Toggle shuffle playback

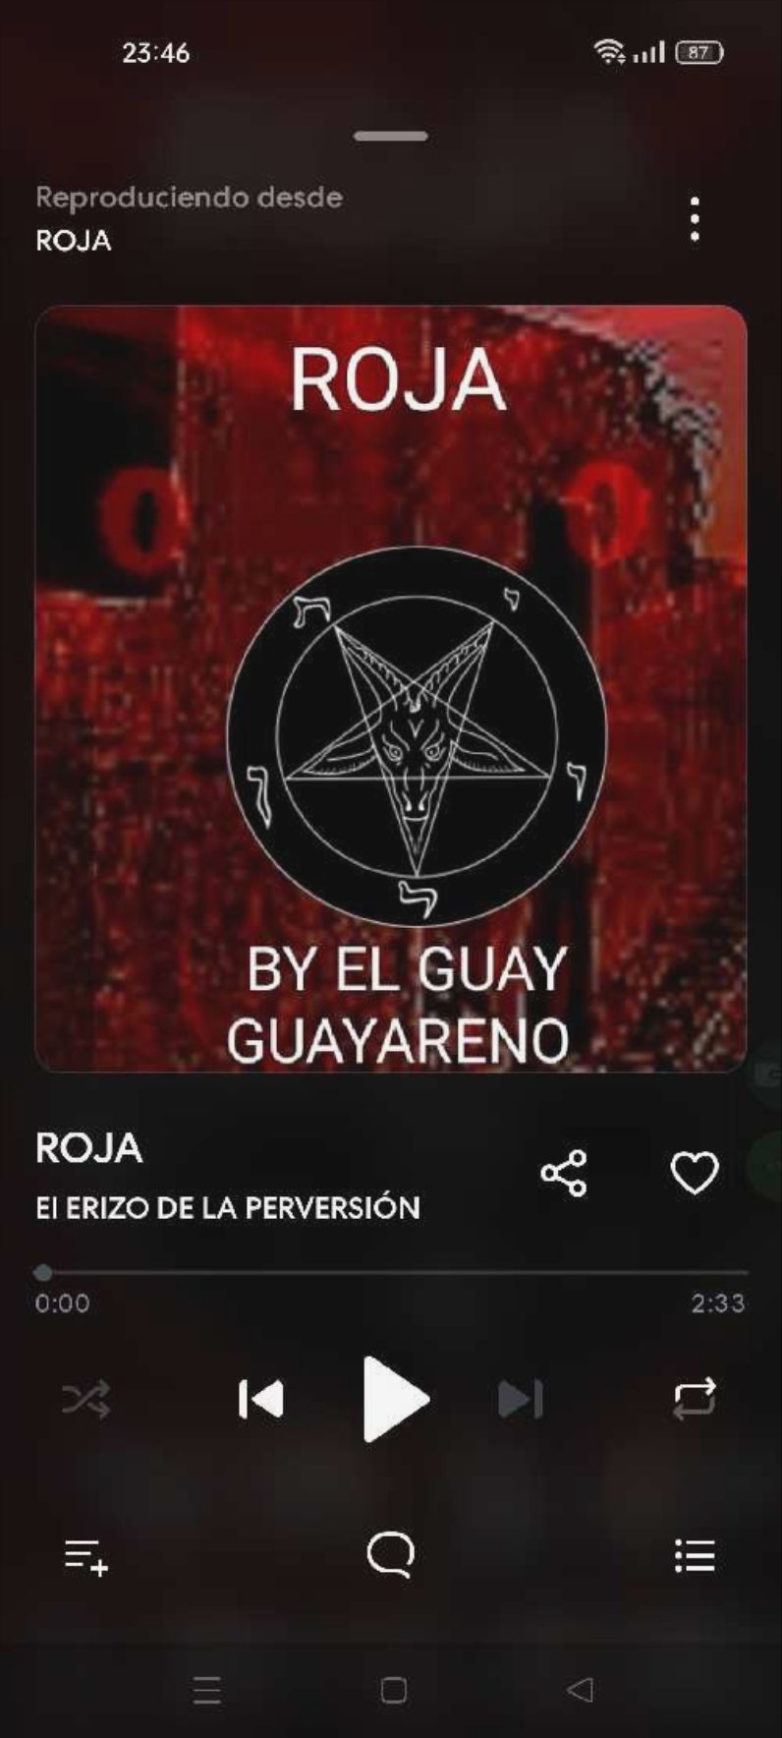86,1399
